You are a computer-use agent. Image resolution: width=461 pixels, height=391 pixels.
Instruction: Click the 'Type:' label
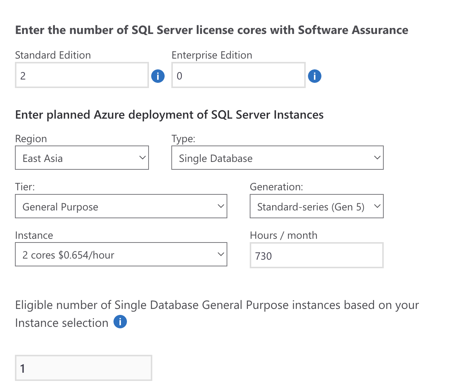(x=183, y=139)
